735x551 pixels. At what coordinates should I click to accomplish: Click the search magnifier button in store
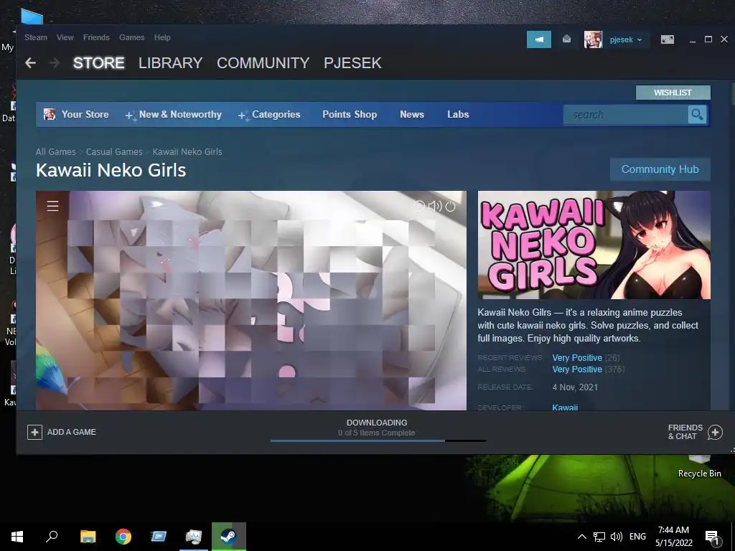(x=697, y=115)
